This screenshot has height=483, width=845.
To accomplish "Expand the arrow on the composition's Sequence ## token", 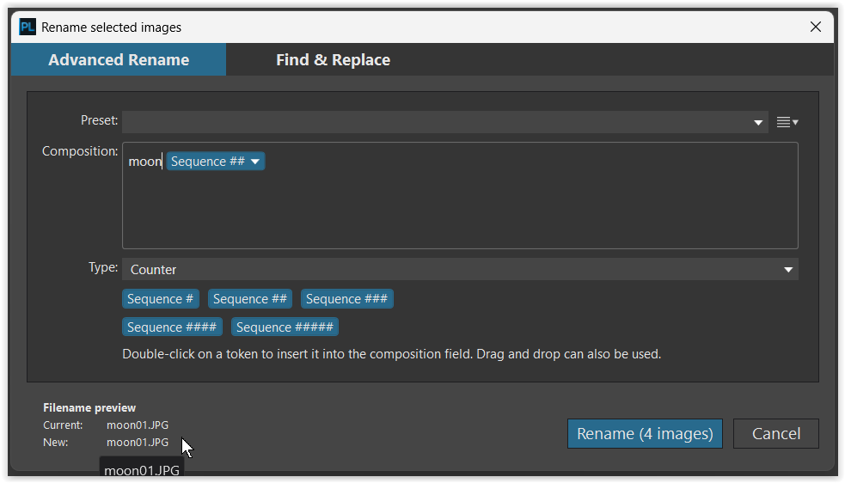I will pyautogui.click(x=255, y=162).
